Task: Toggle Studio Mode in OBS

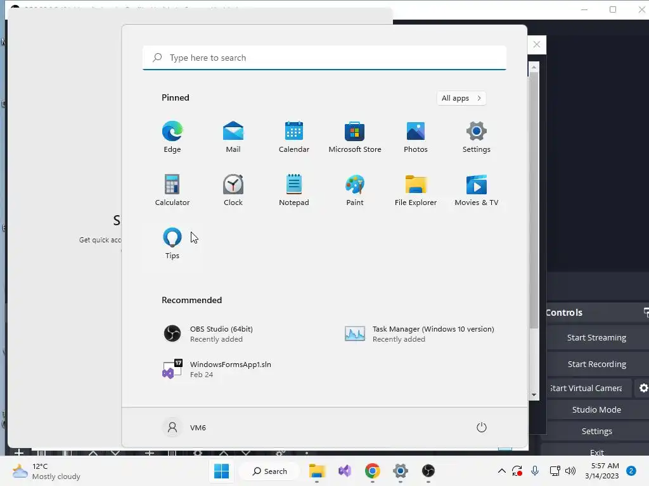Action: (x=596, y=409)
